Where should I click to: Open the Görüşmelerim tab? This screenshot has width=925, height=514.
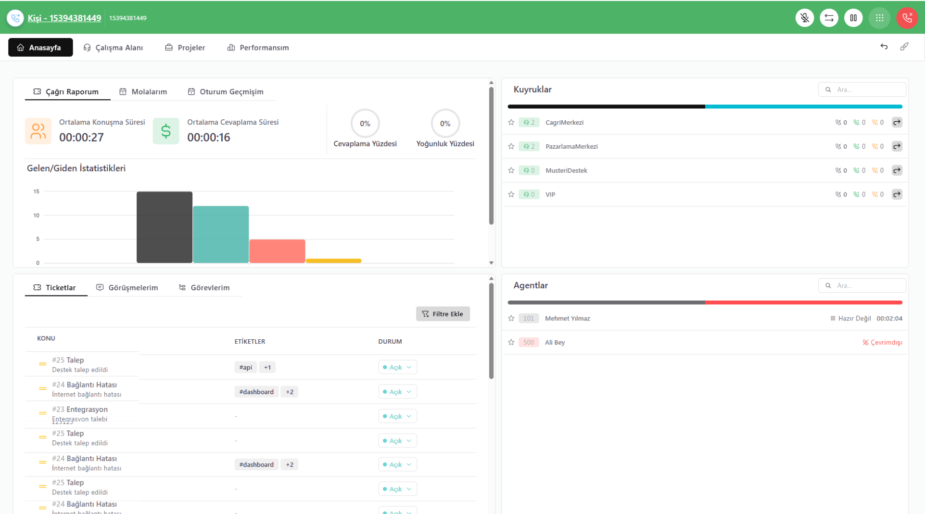click(x=127, y=287)
